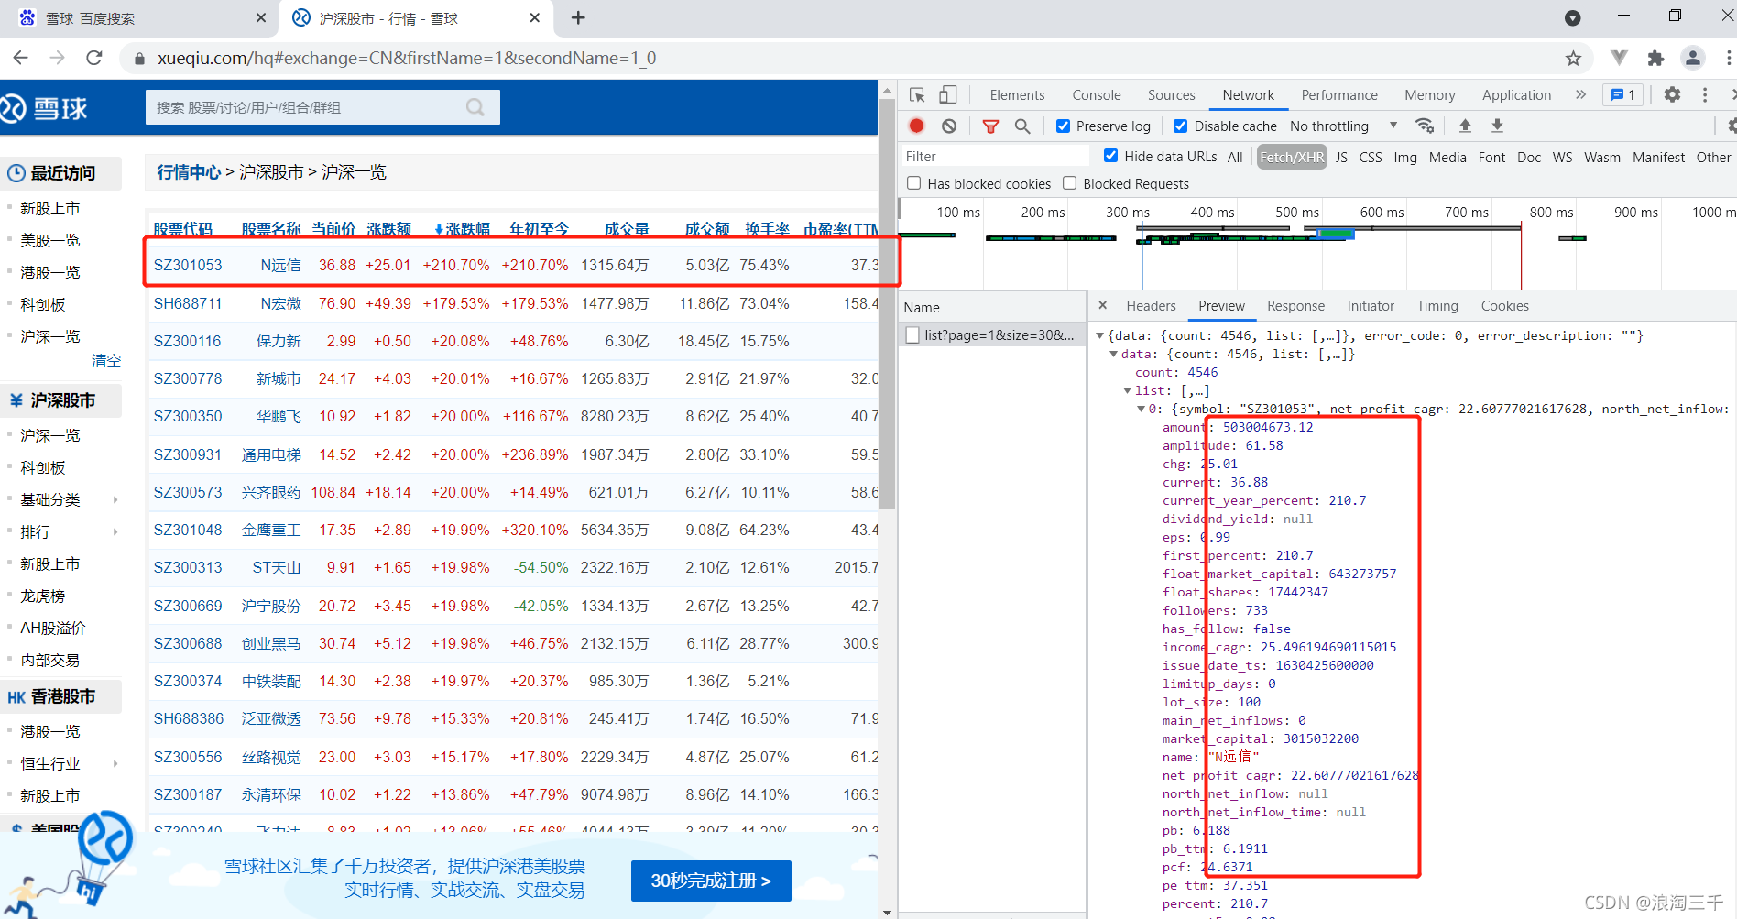Screen dimensions: 1737x919
Task: Click the import HAR upload arrow
Action: coord(1465,126)
